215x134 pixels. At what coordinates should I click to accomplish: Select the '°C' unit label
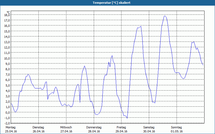click(8, 12)
